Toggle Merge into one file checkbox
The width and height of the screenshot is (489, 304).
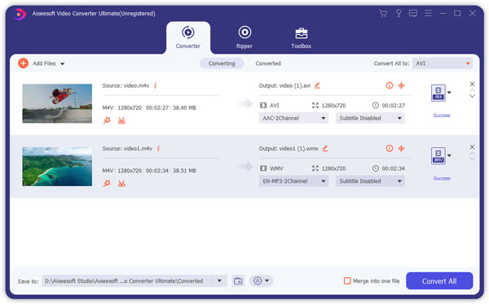tap(347, 281)
